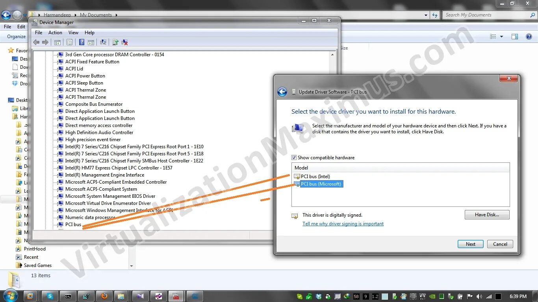This screenshot has width=538, height=302.
Task: Select PCI bus in device tree
Action: click(x=73, y=225)
